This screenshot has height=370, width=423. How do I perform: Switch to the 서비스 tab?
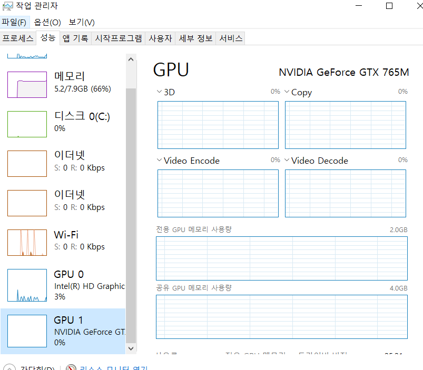click(x=231, y=38)
